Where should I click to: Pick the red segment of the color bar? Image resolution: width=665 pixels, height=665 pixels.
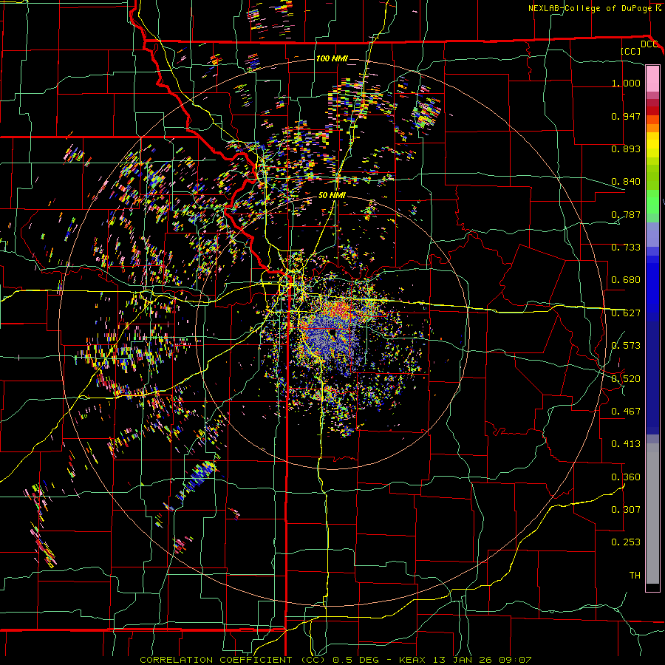pyautogui.click(x=652, y=111)
